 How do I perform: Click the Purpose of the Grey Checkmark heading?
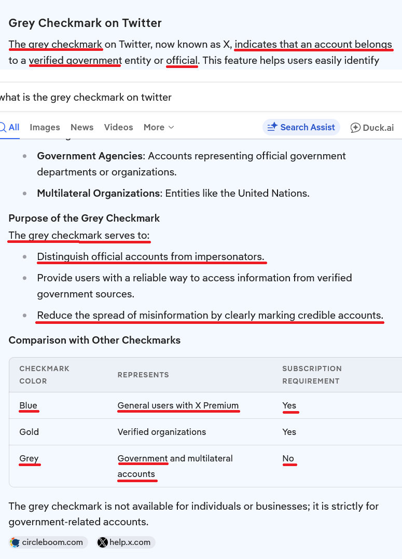click(84, 218)
